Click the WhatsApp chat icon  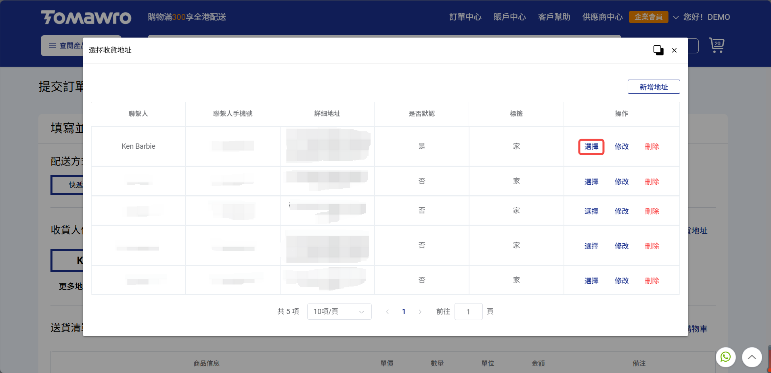725,357
